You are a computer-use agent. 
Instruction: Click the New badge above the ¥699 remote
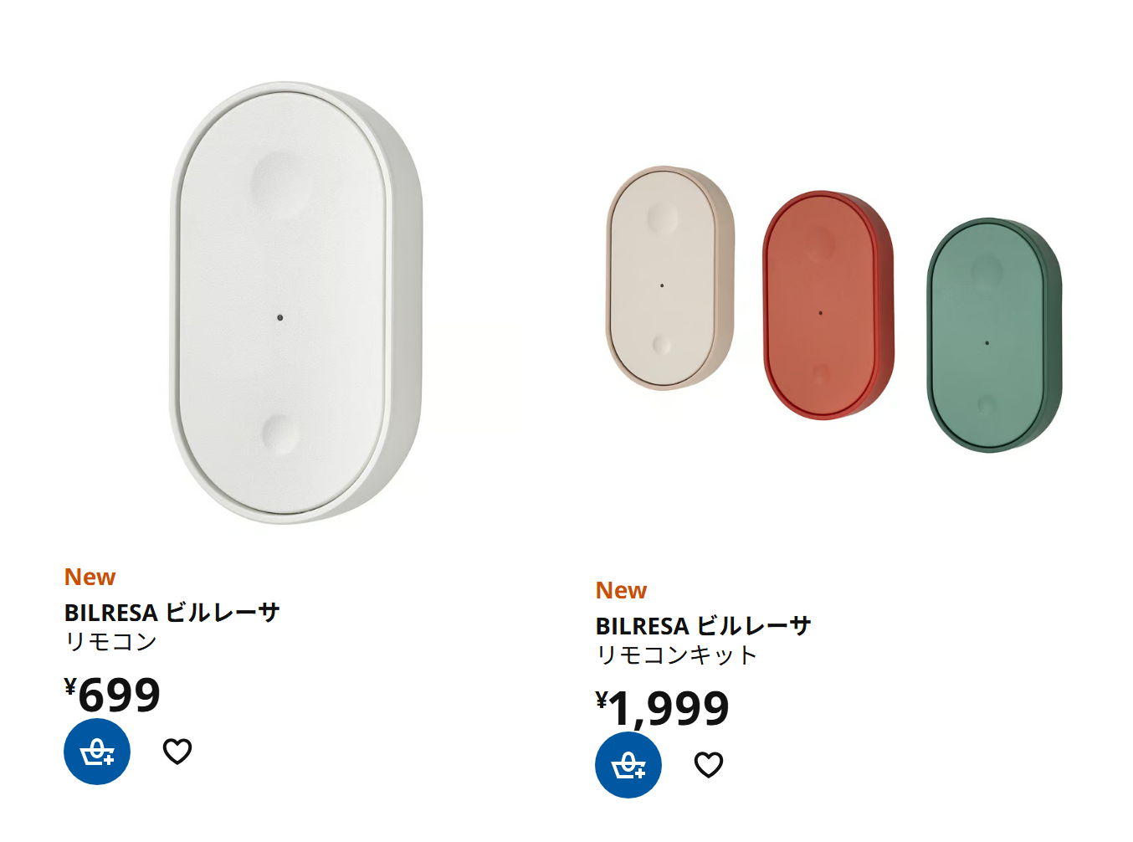pos(90,578)
